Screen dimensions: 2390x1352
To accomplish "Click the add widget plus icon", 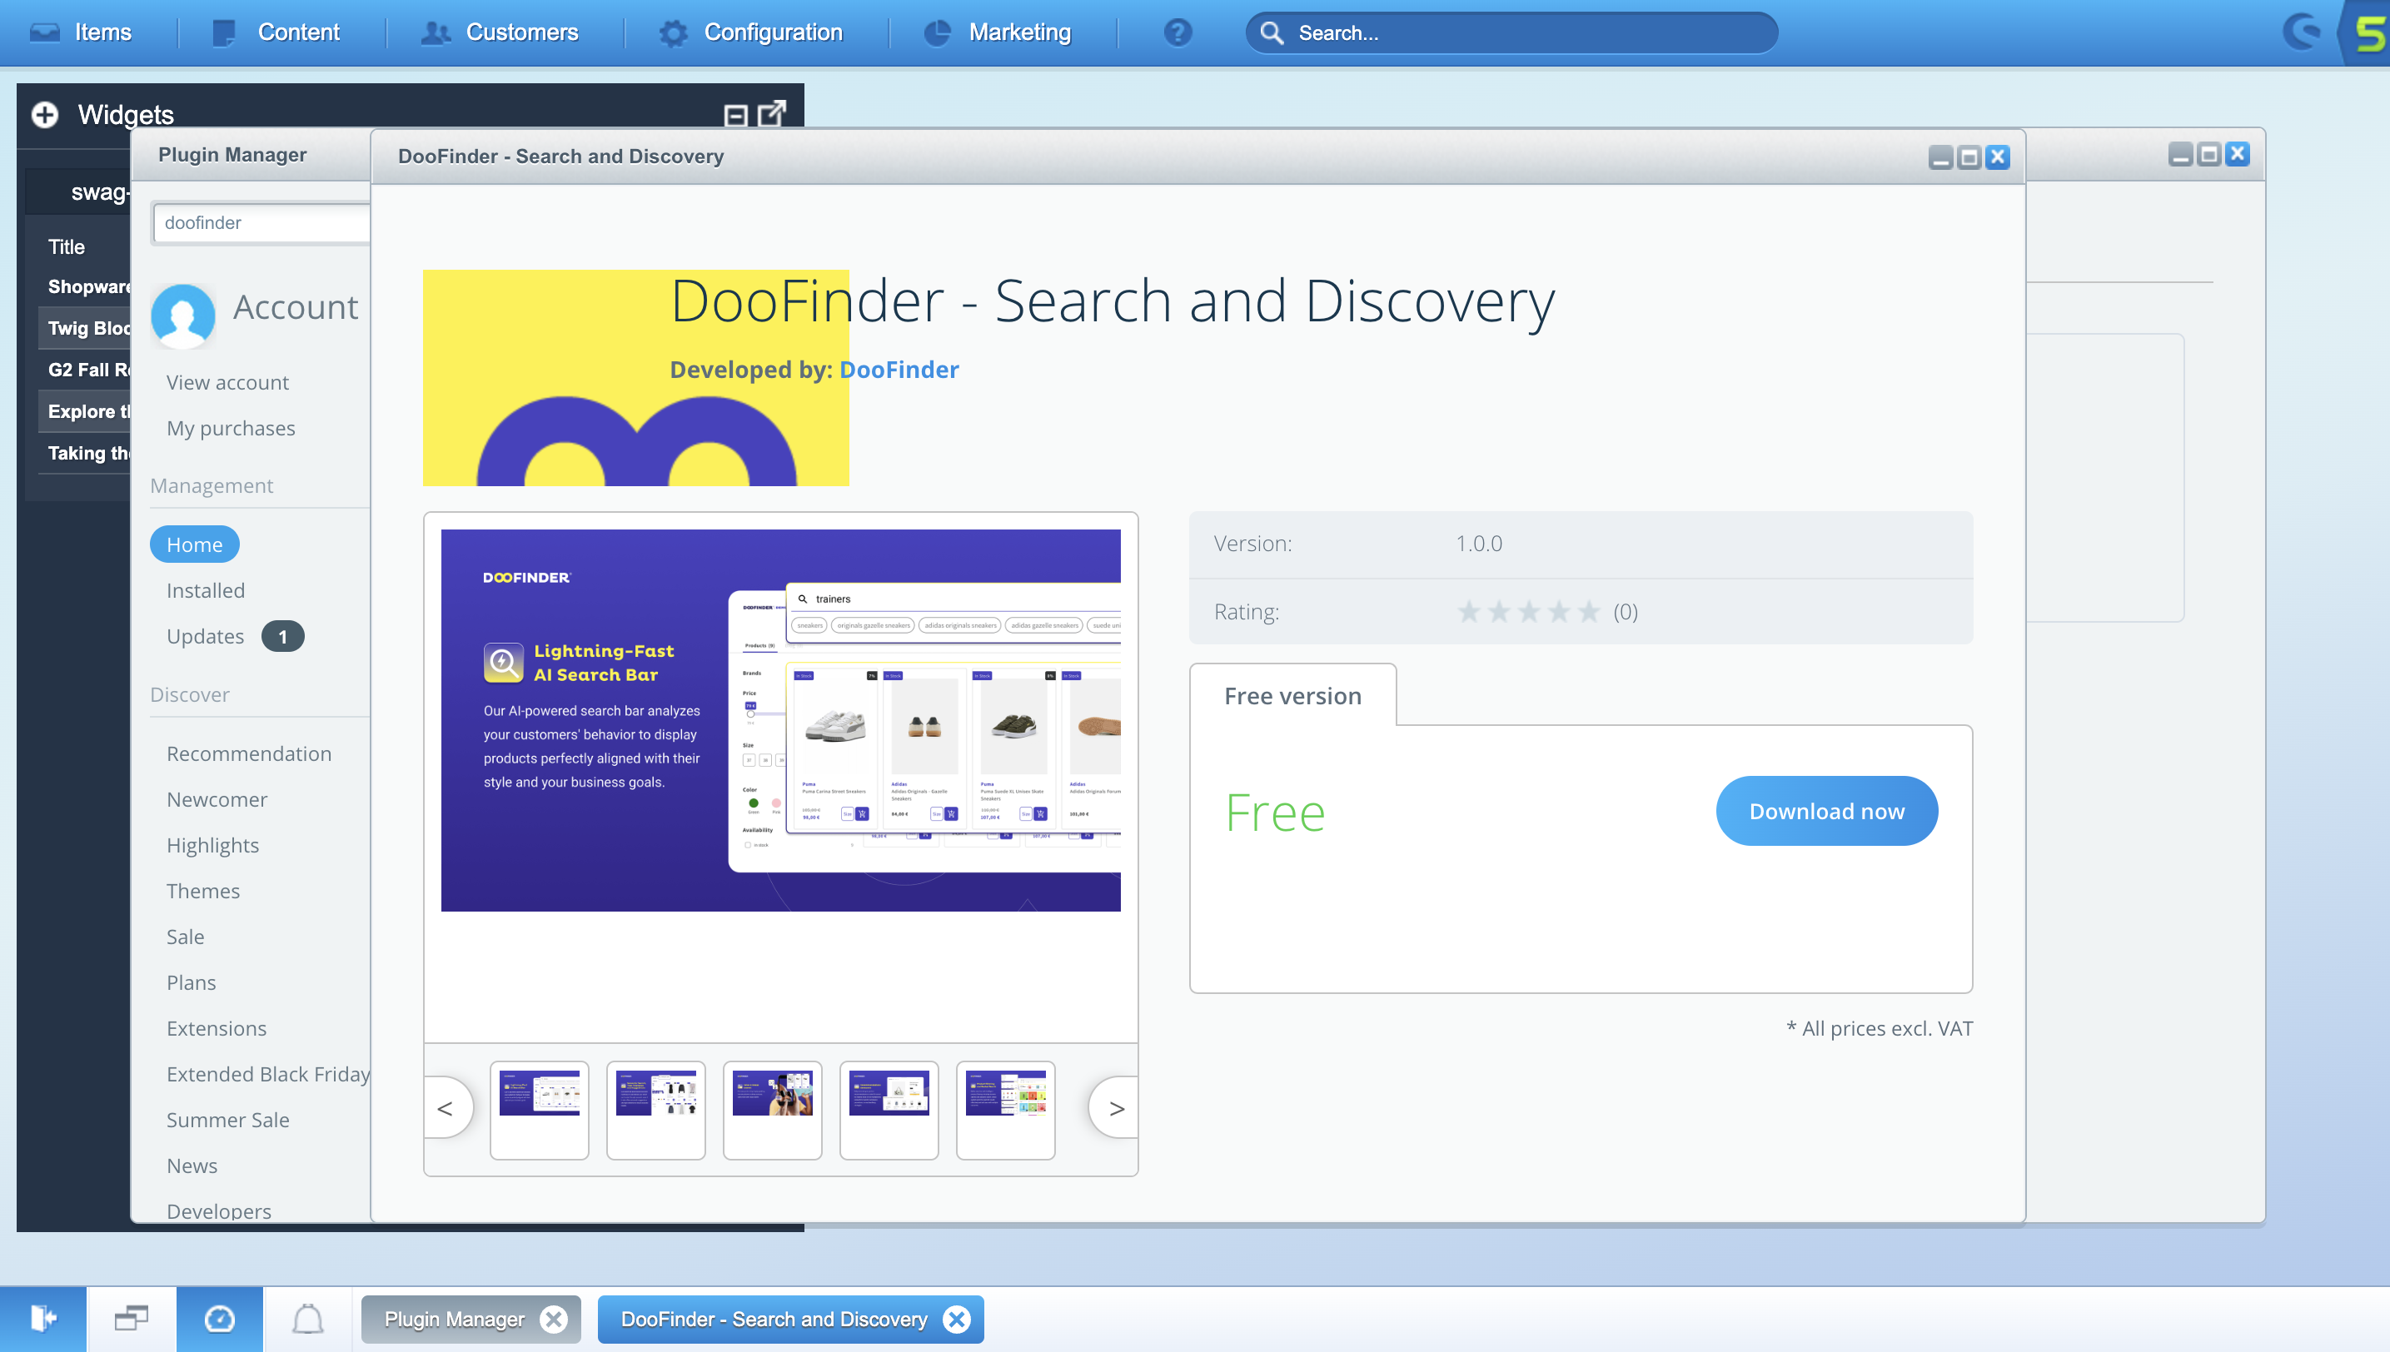I will click(x=45, y=114).
